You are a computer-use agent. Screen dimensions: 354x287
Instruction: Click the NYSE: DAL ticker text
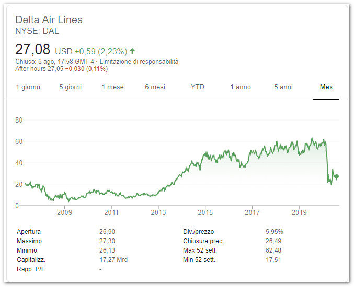[x=37, y=31]
